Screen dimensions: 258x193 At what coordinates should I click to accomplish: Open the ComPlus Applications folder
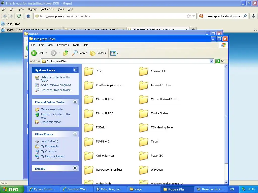(103, 85)
